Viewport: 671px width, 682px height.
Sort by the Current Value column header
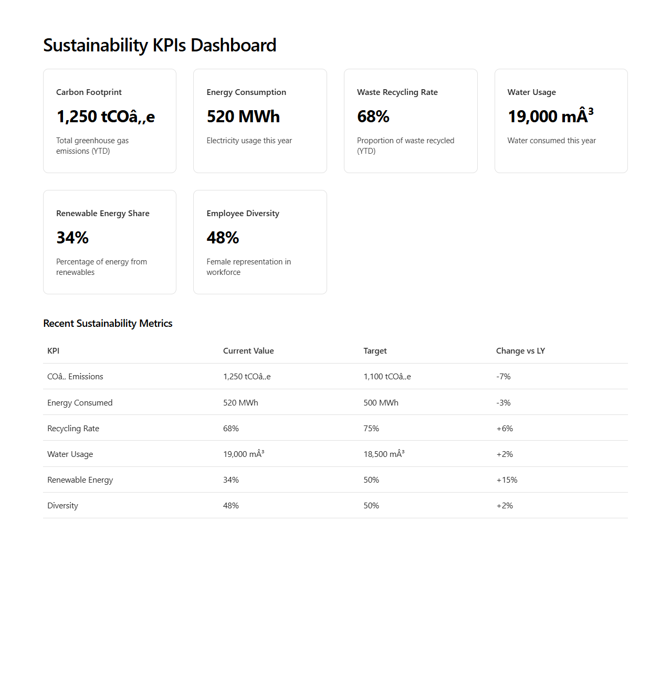(248, 350)
